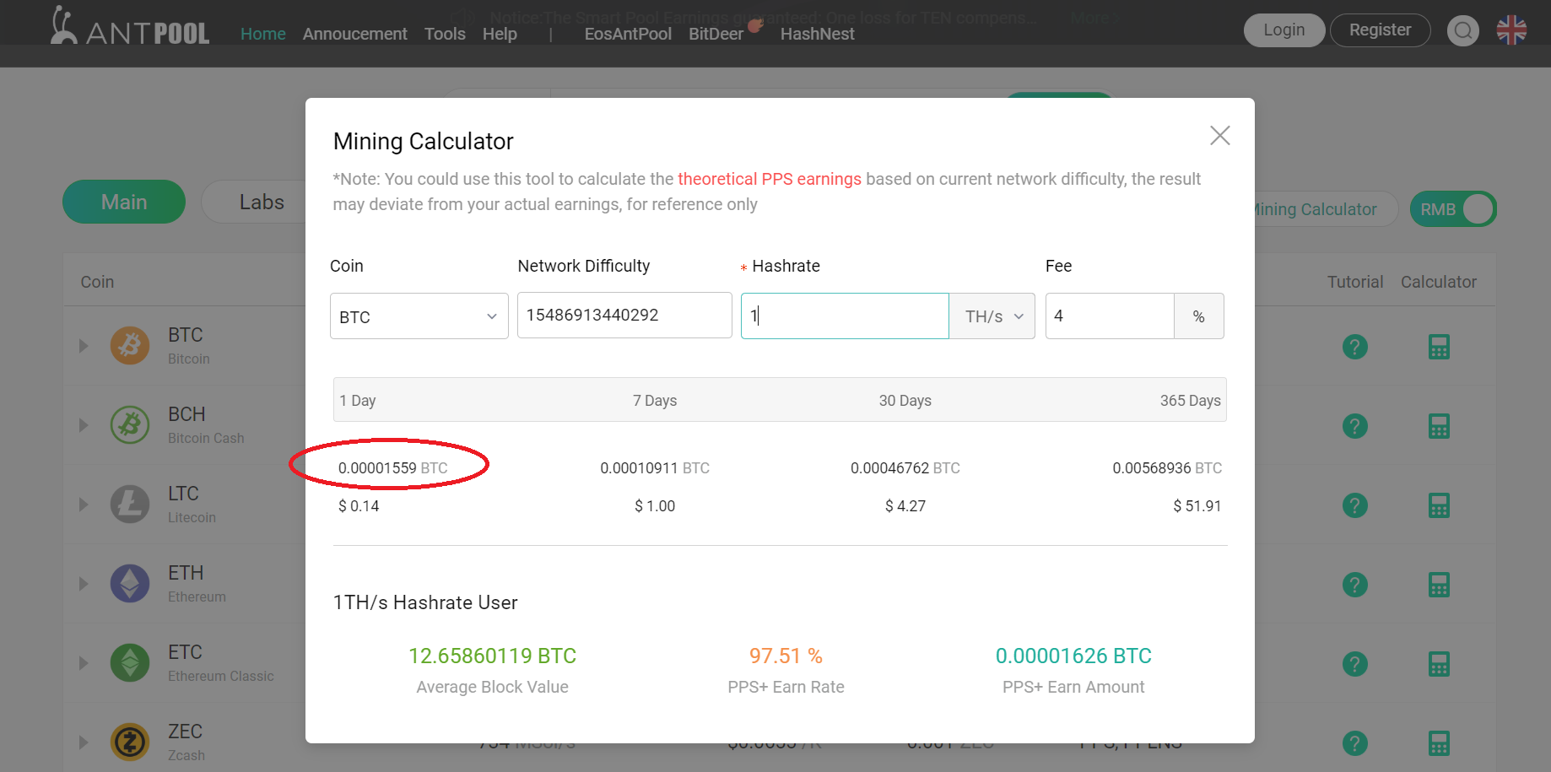Open calculator icon for BCH row
1551x772 pixels.
pyautogui.click(x=1439, y=426)
